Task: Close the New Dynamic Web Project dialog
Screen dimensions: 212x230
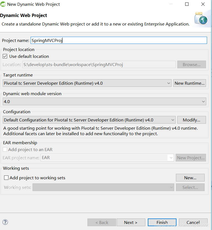Action: pyautogui.click(x=203, y=4)
